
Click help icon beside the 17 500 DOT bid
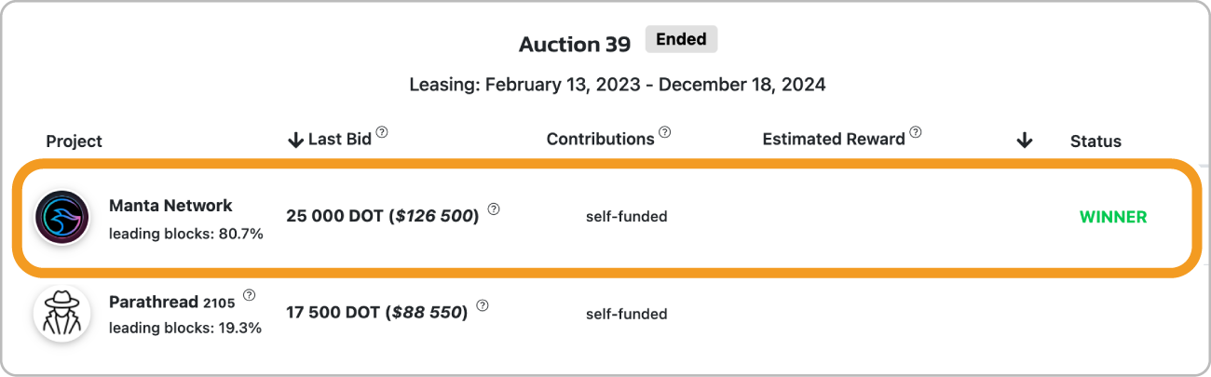coord(482,305)
